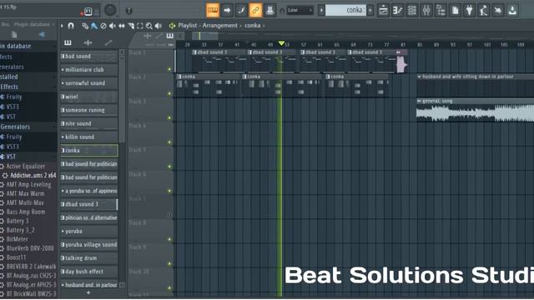The height and width of the screenshot is (300, 534).
Task: Add new pattern with plus button
Action: (370, 10)
